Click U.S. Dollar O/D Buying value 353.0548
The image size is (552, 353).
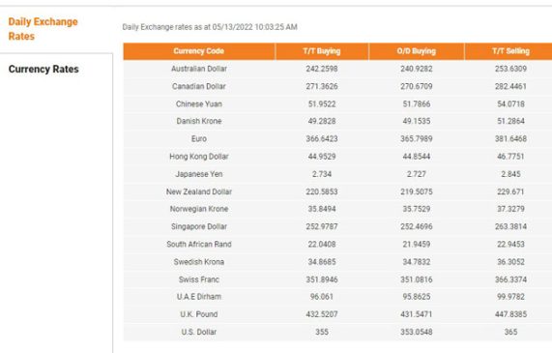(x=417, y=332)
